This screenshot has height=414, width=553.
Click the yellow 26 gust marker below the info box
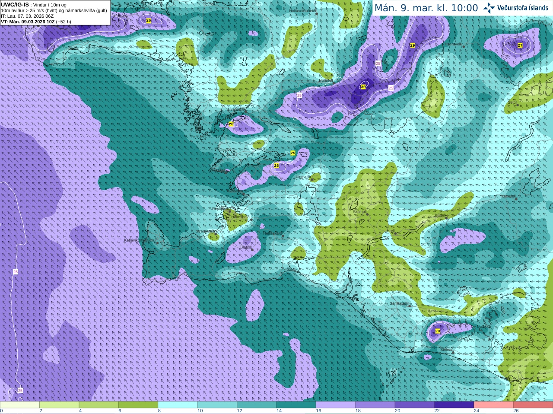click(149, 20)
